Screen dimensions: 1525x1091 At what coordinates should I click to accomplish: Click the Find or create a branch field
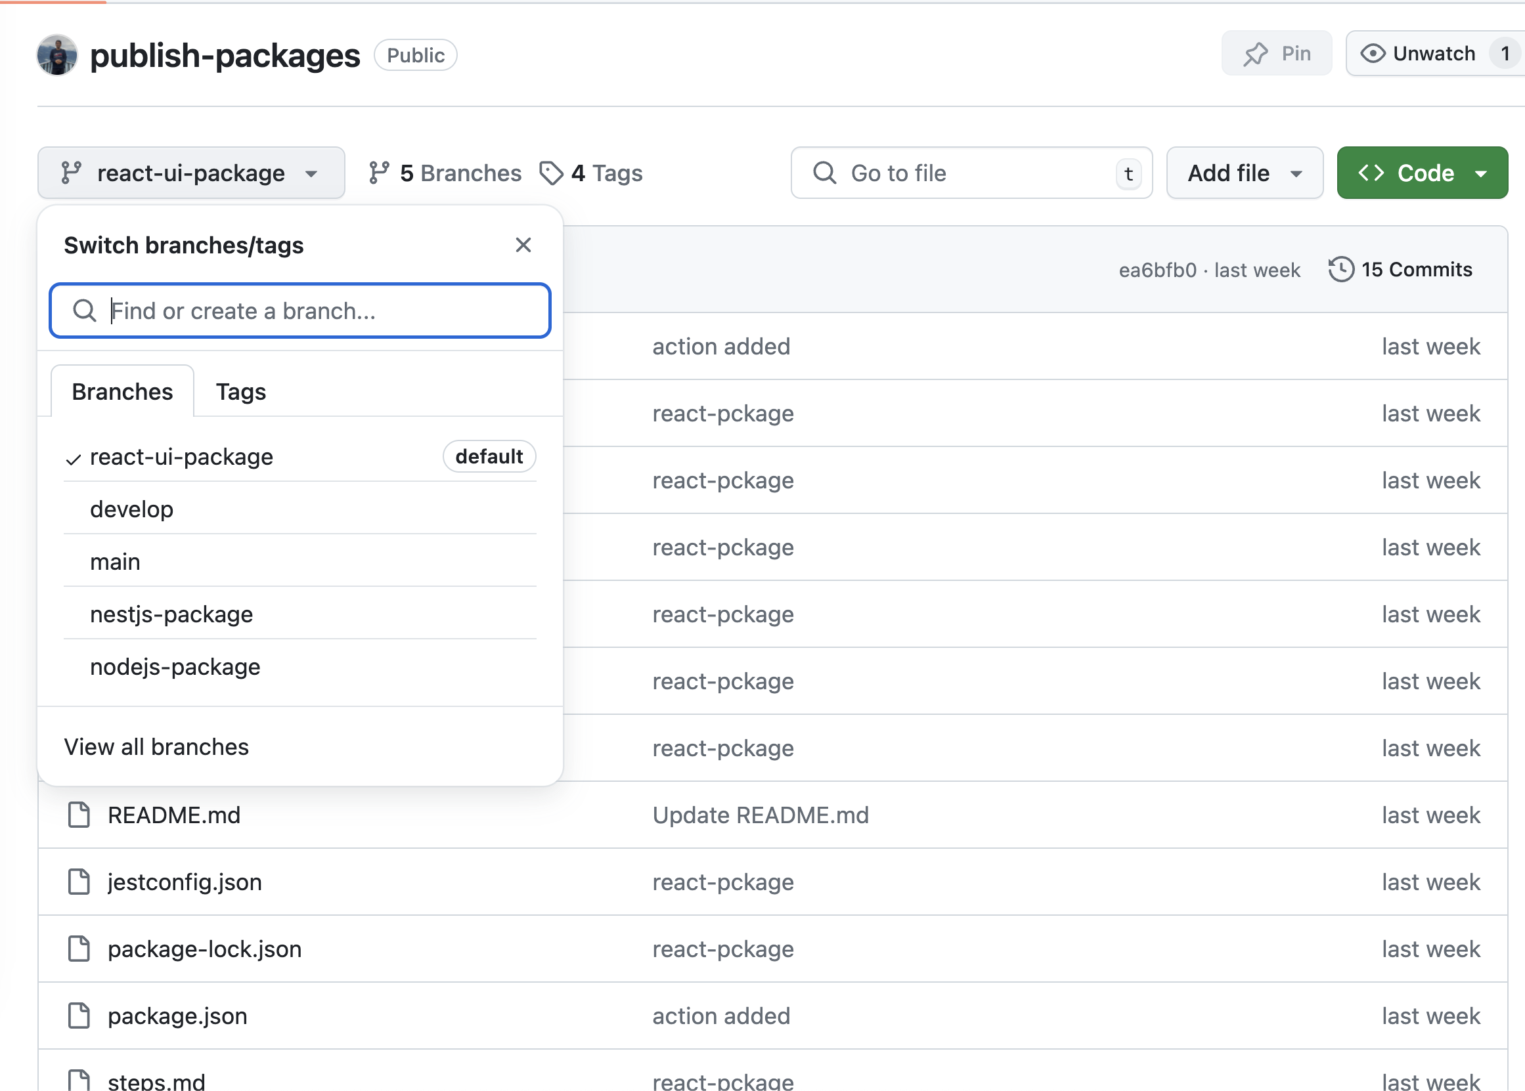tap(299, 310)
